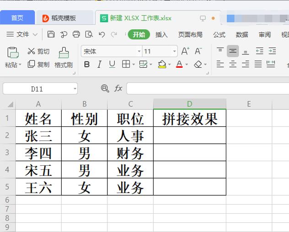289x232 pixels.
Task: Increase font size with A+ icon
Action: tap(185, 51)
